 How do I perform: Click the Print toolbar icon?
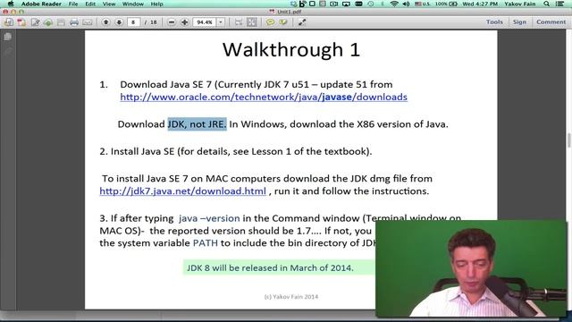click(x=74, y=22)
